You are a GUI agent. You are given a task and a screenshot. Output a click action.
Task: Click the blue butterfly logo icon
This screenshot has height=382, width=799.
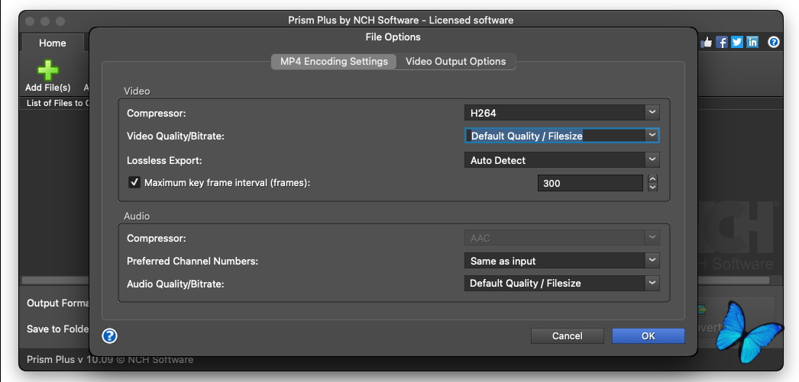click(x=747, y=331)
